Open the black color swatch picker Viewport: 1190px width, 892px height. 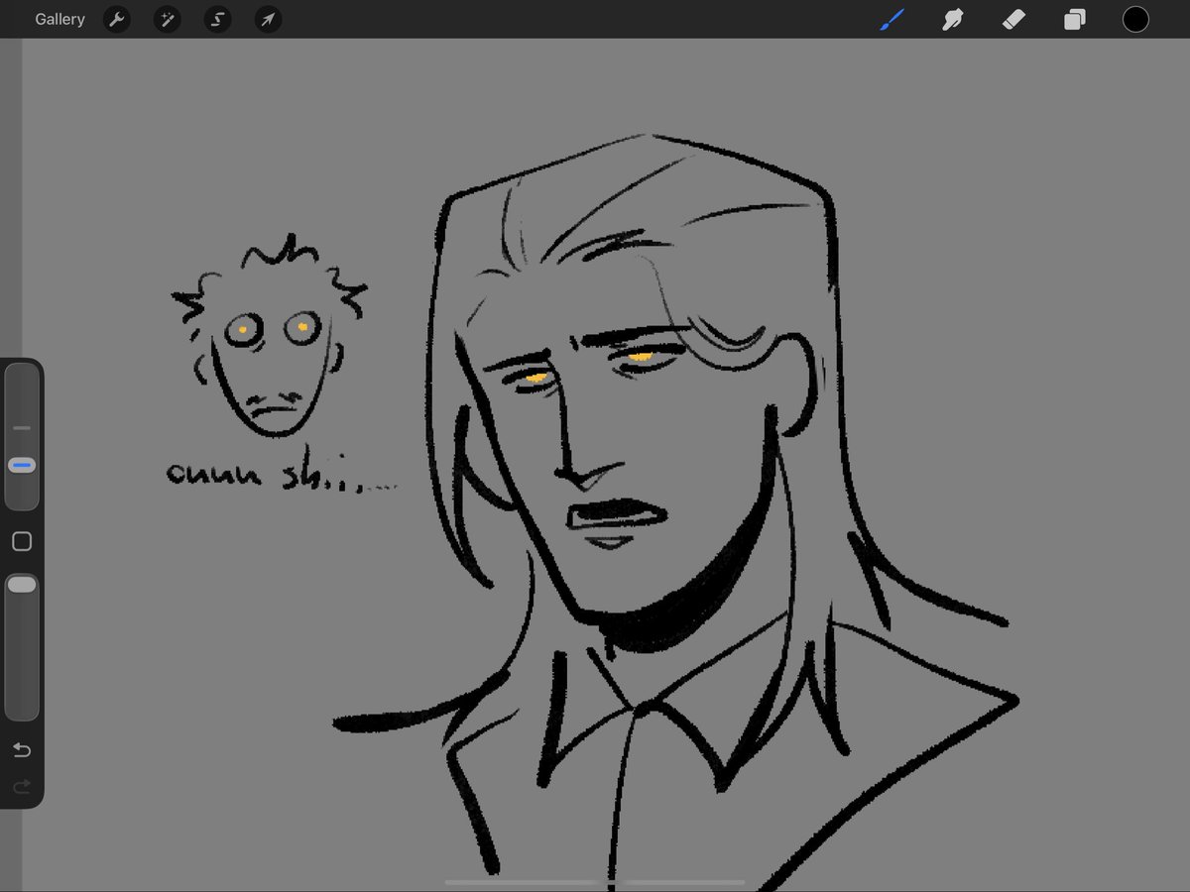1135,19
